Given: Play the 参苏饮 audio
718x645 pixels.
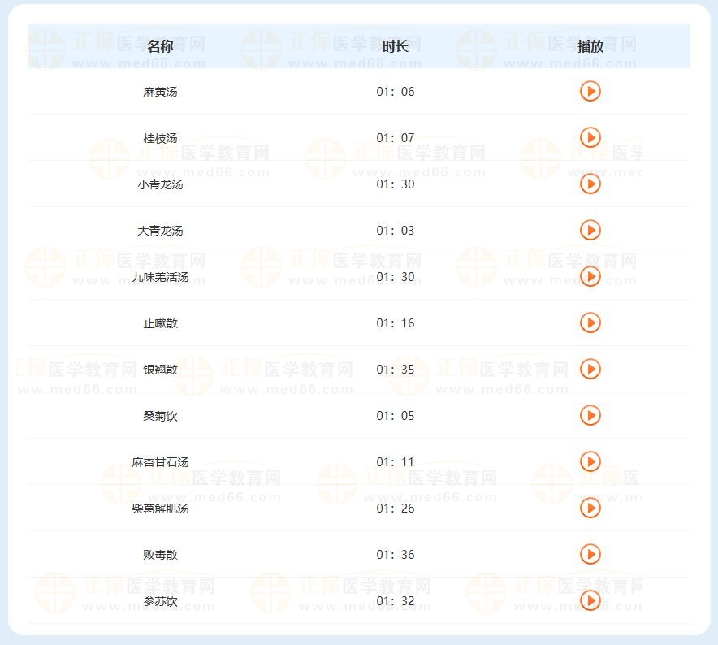Looking at the screenshot, I should click(590, 600).
